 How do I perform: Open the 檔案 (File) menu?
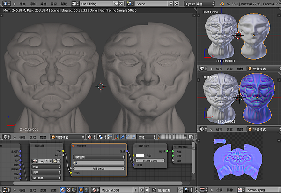(22, 3)
